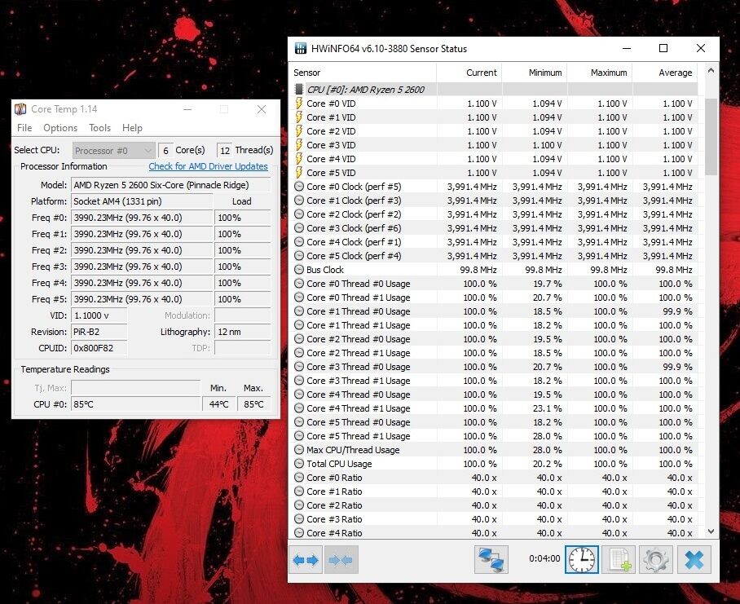Click the collapse-columns arrows button in HWiNFO
This screenshot has width=740, height=604.
341,560
